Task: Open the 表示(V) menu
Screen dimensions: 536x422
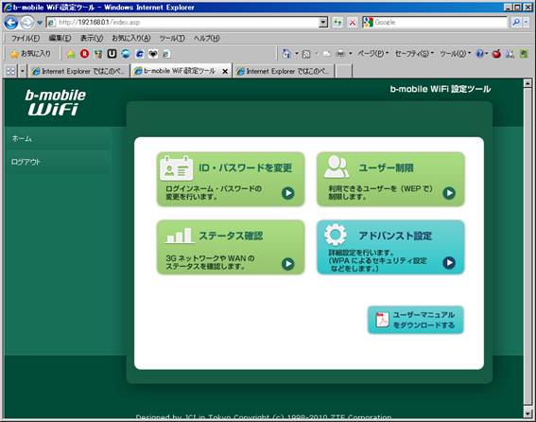Action: [x=92, y=38]
